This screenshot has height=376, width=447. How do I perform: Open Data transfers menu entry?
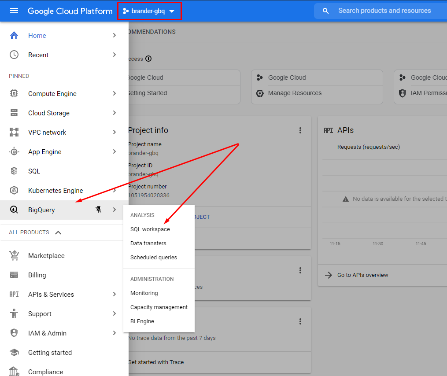click(x=148, y=243)
